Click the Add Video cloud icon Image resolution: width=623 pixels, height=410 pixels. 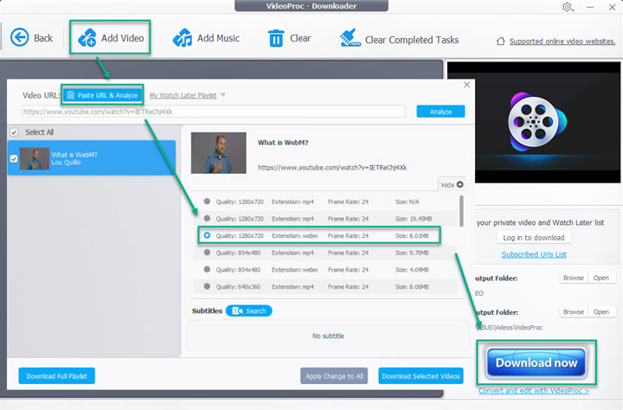87,38
